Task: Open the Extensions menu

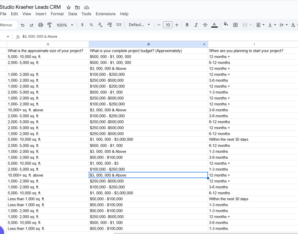Action: 105,14
